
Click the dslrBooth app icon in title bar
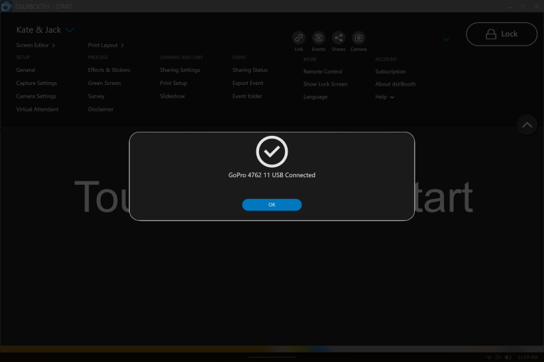(6, 6)
